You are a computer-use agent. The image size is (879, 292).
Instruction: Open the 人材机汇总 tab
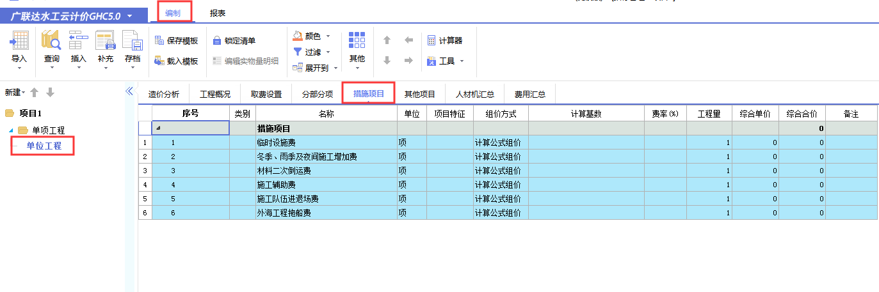pos(475,94)
